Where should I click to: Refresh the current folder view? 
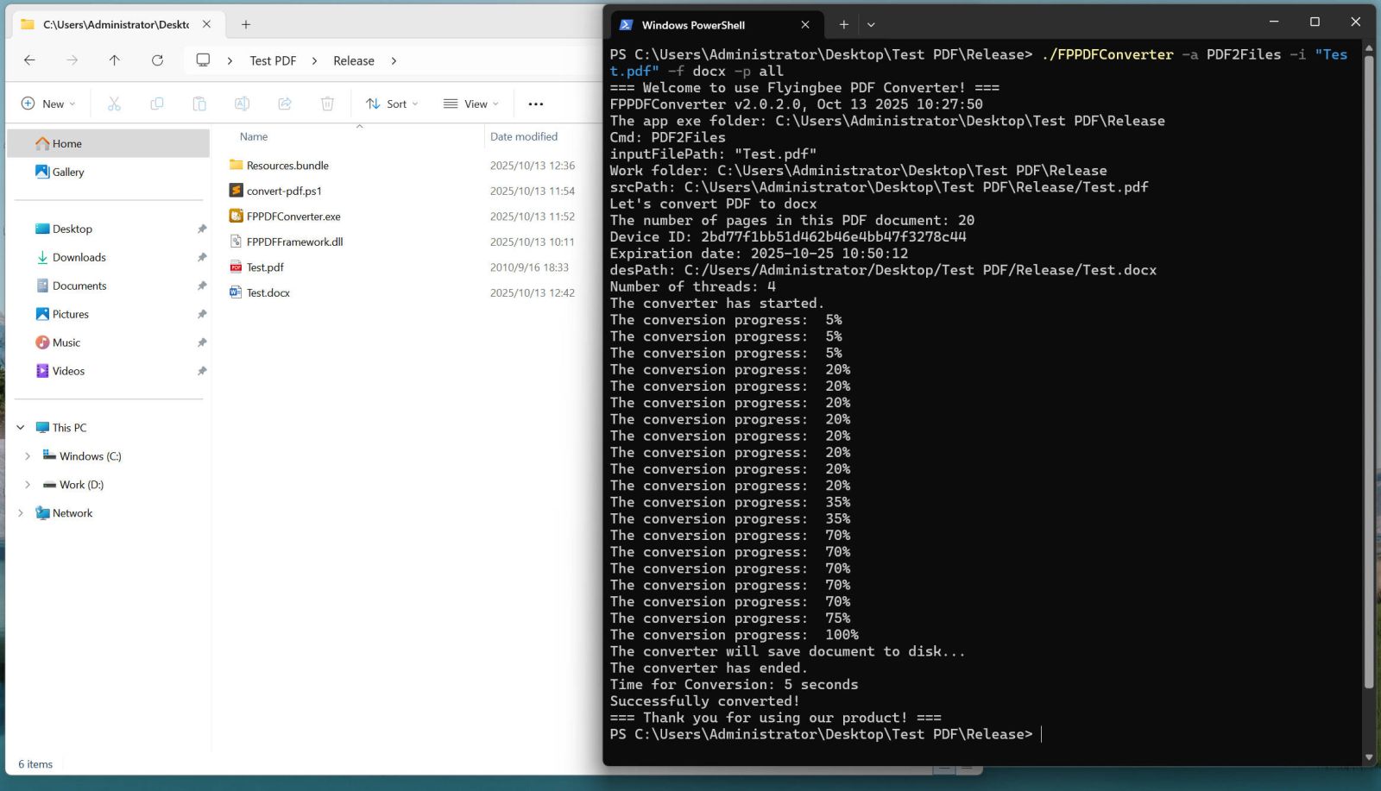[157, 60]
